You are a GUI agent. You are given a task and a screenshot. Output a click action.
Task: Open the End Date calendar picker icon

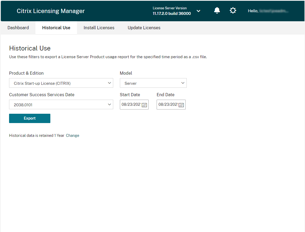coord(181,105)
